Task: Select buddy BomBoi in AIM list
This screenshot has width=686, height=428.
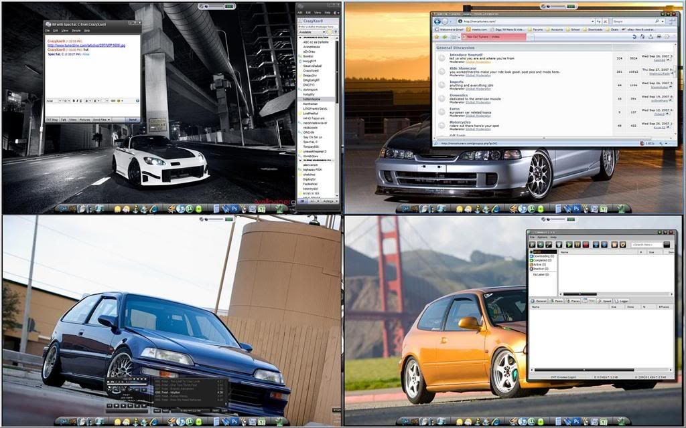Action: tap(308, 56)
